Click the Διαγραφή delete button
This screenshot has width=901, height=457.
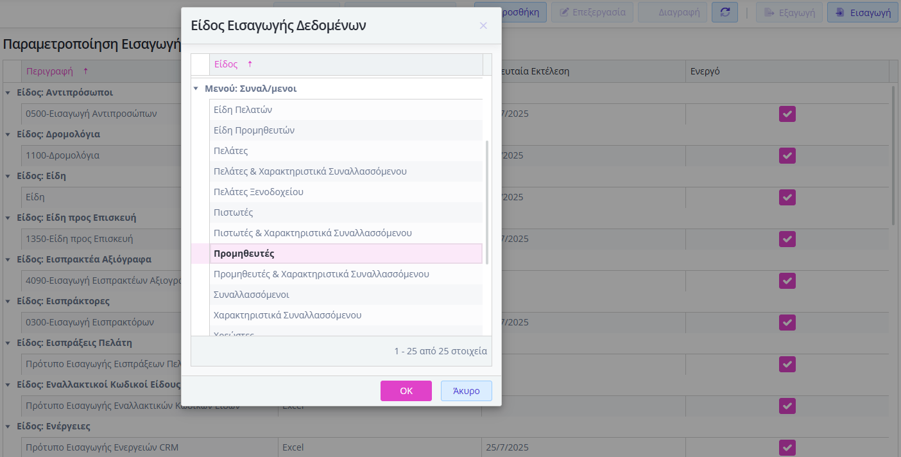pyautogui.click(x=673, y=12)
